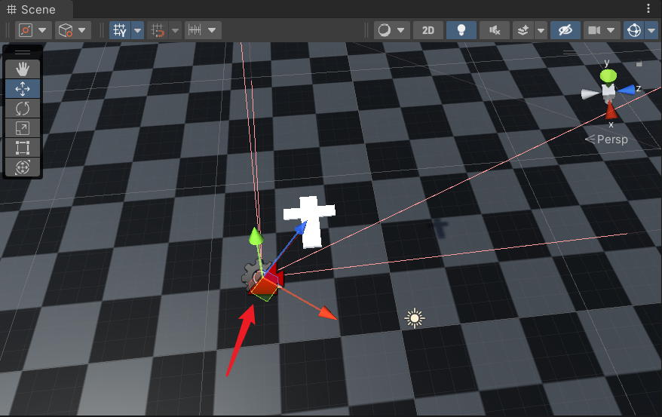Switch to the Scene tab
The image size is (662, 417).
[x=31, y=9]
